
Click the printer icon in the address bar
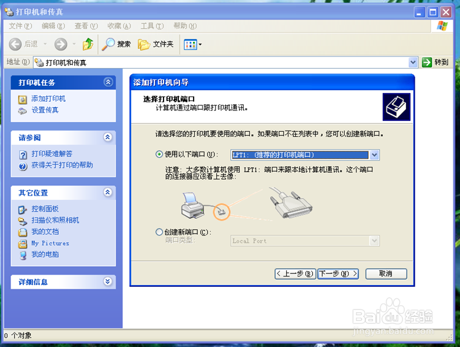(x=39, y=63)
